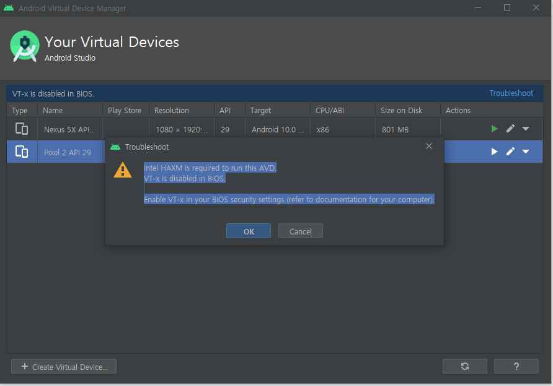Viewport: 553px width, 386px height.
Task: Click the Nexus 5X device type icon
Action: pyautogui.click(x=22, y=129)
